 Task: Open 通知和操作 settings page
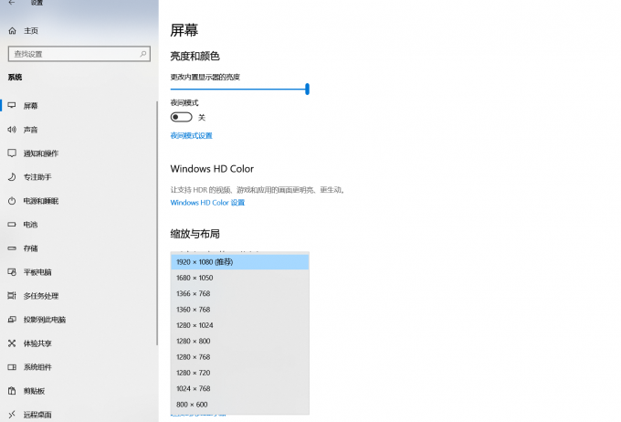(x=41, y=153)
